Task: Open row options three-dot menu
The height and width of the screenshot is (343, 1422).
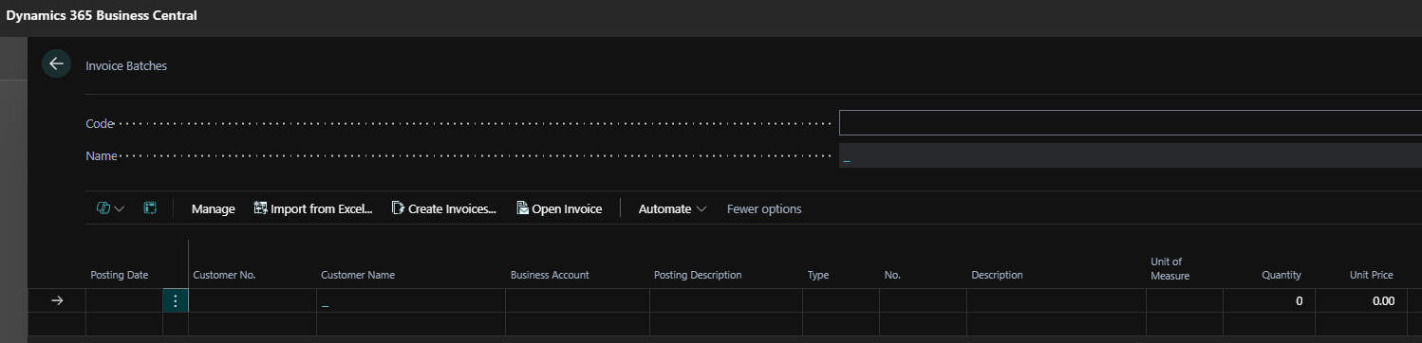Action: click(x=176, y=301)
